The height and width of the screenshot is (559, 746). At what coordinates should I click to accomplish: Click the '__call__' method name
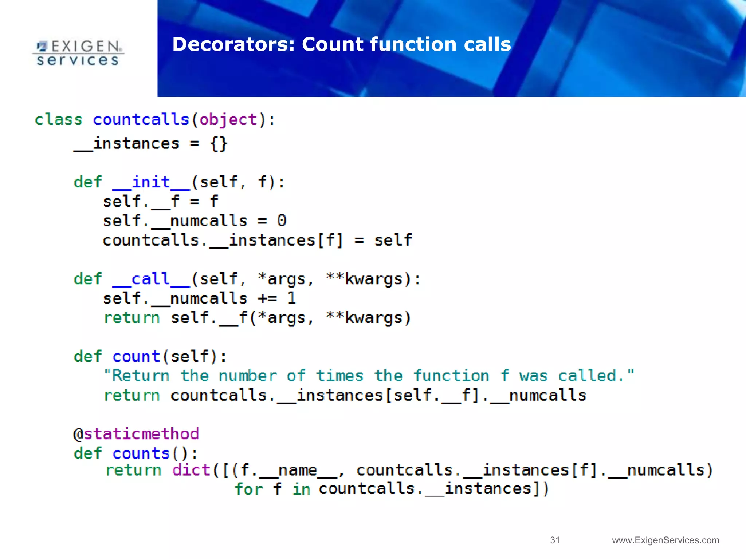(151, 279)
